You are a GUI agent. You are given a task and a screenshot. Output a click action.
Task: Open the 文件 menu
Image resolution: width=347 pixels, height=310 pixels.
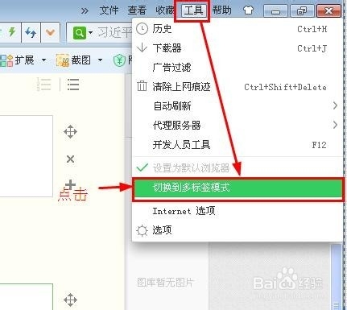pyautogui.click(x=109, y=10)
